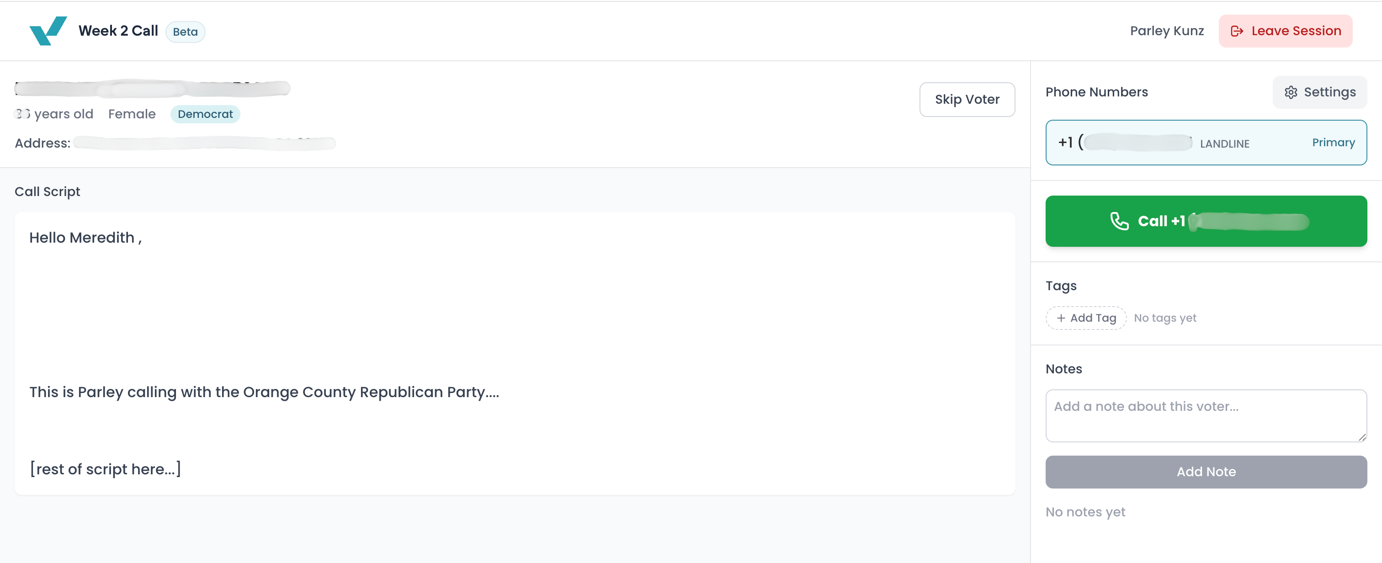
Task: Focus the voter note text area
Action: coord(1206,416)
